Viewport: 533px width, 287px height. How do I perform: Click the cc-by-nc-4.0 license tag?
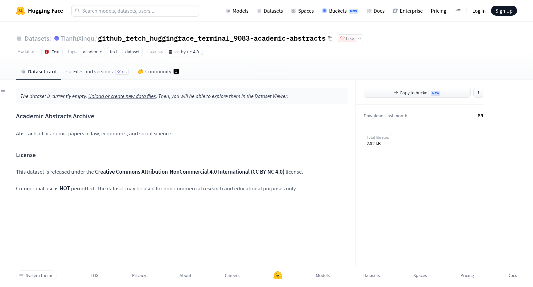click(x=184, y=52)
